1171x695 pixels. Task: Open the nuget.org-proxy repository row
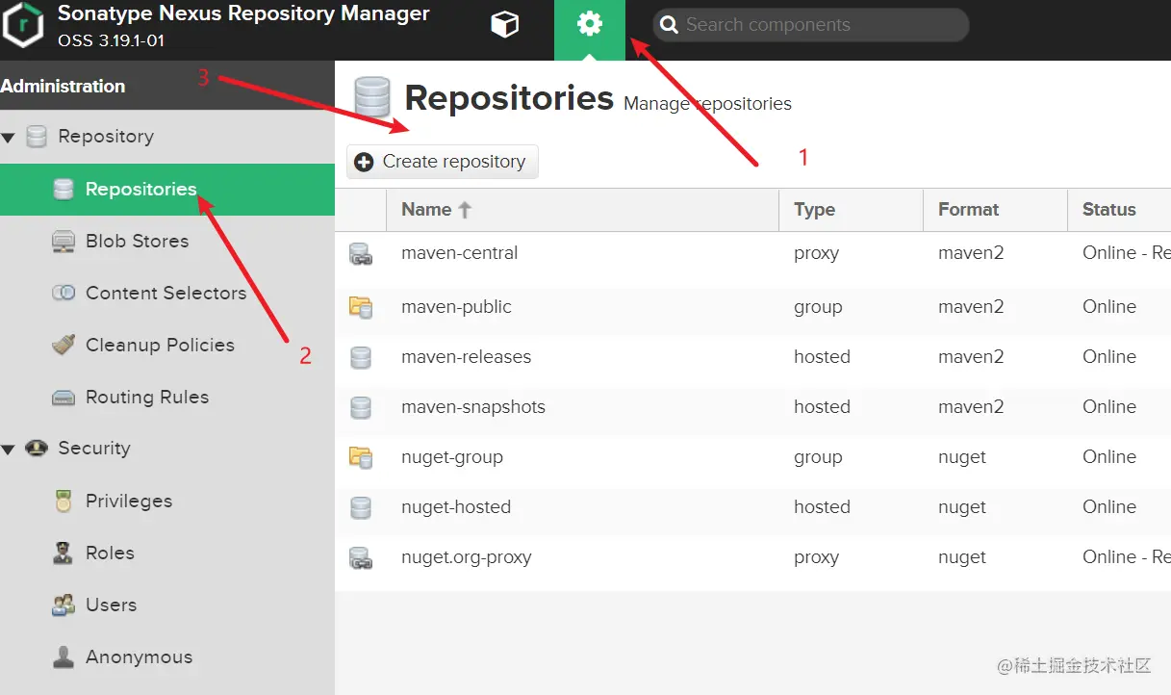tap(752, 557)
